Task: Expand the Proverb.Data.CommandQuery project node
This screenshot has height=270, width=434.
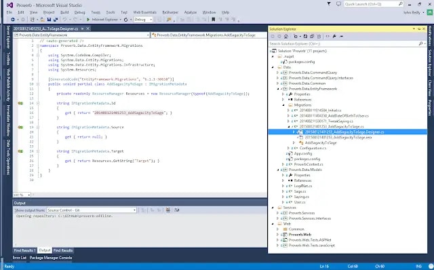Action: pyautogui.click(x=277, y=73)
